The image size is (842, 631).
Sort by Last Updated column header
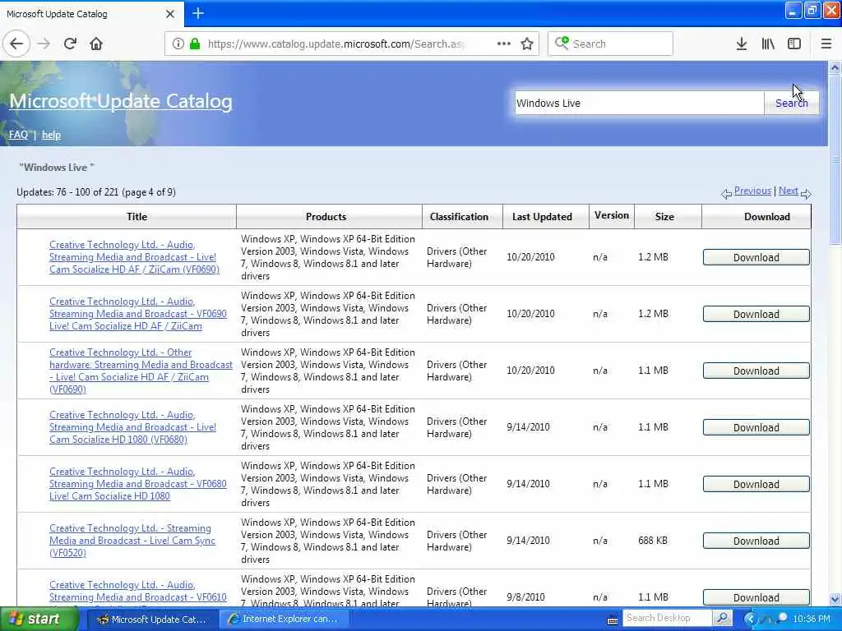click(542, 217)
